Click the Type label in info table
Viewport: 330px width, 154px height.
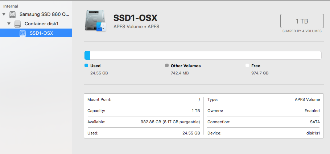pos(213,100)
